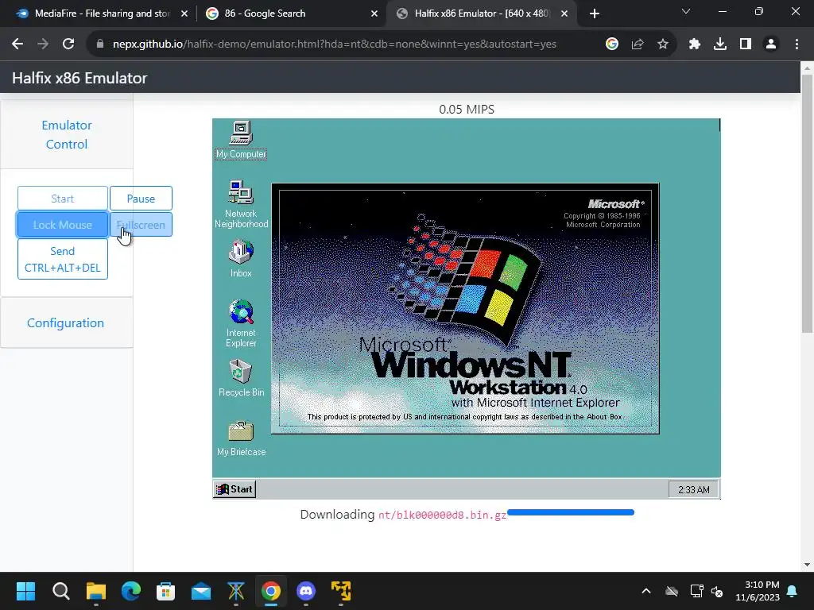Open a new browser tab
Viewport: 814px width, 610px height.
(x=595, y=14)
